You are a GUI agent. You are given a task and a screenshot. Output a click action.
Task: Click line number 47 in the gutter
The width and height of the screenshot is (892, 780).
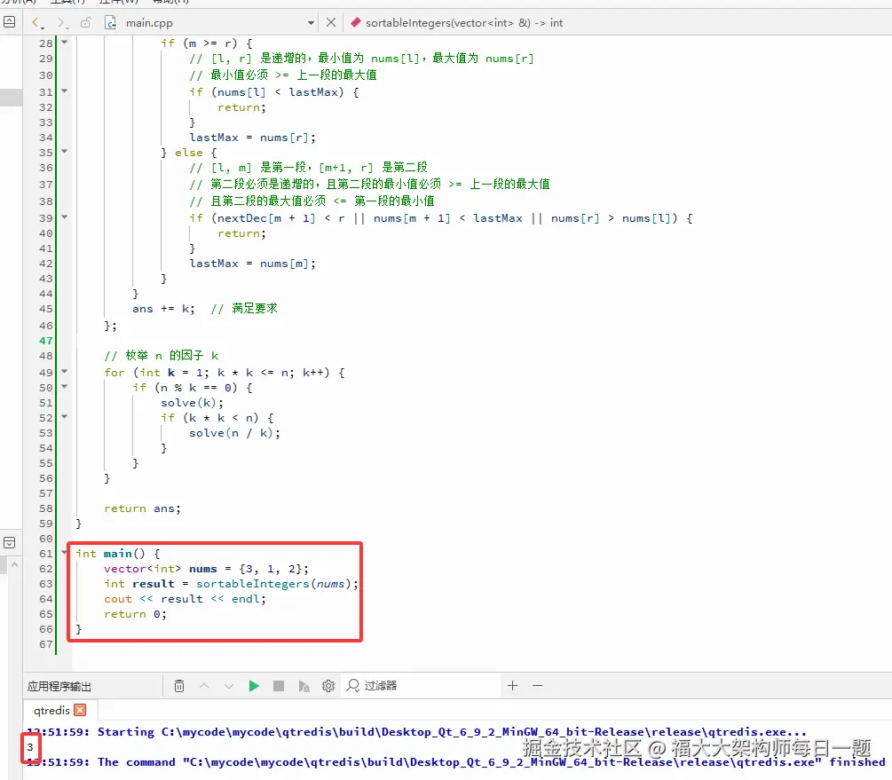coord(45,341)
